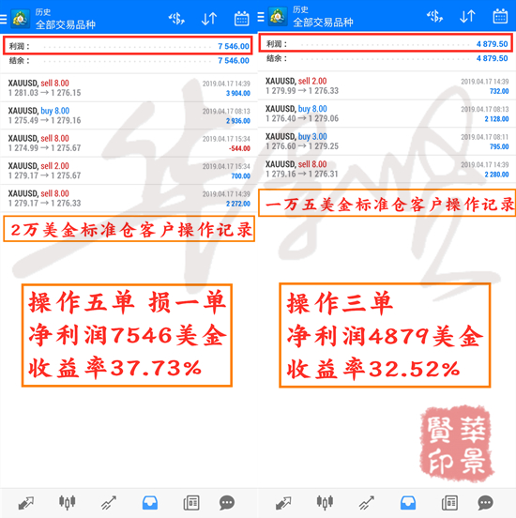Viewport: 516px width, 518px height.
Task: Tap balance value 4 879.50 in 结余 row
Action: pyautogui.click(x=492, y=58)
